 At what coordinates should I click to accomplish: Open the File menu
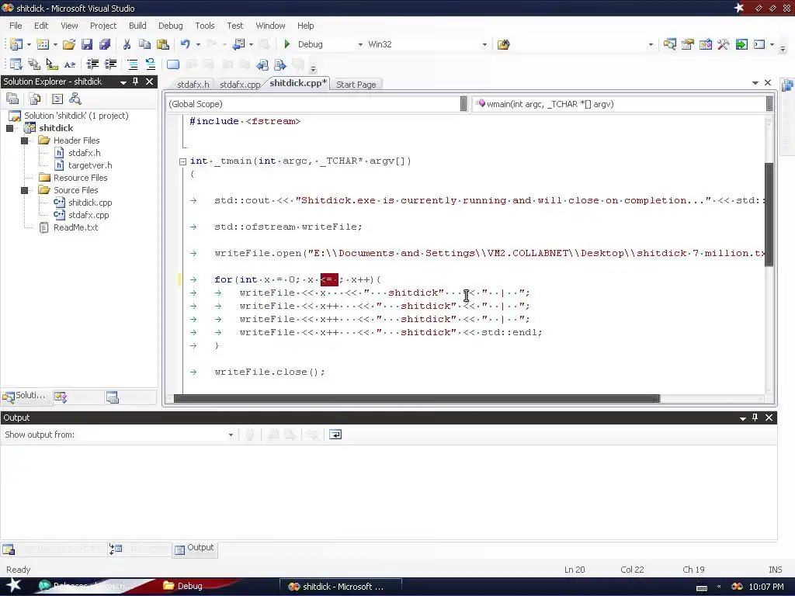pyautogui.click(x=16, y=26)
